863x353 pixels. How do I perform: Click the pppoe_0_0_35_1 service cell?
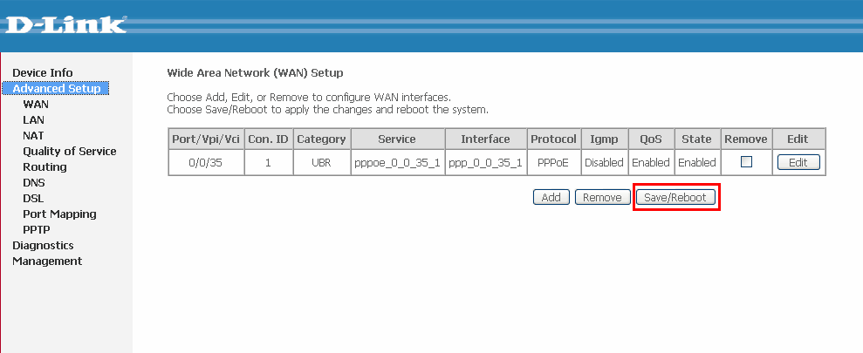point(397,162)
